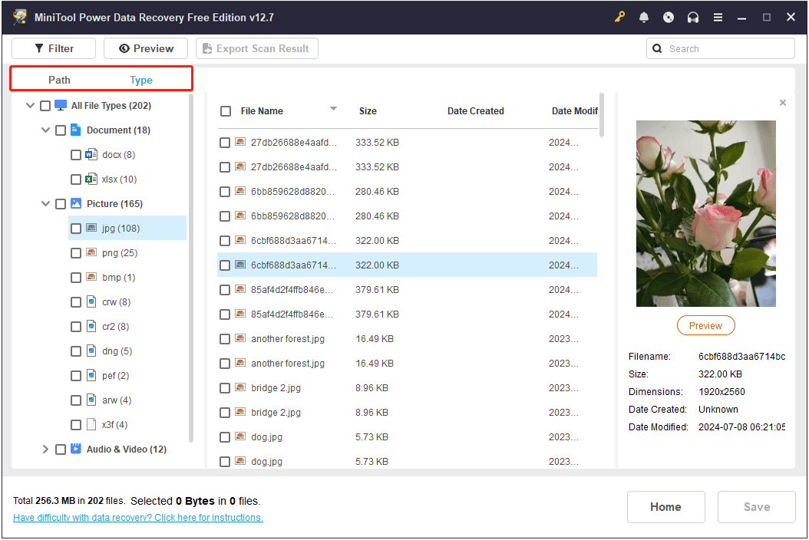The image size is (809, 540).
Task: Click the Export Scan Result icon
Action: point(206,48)
